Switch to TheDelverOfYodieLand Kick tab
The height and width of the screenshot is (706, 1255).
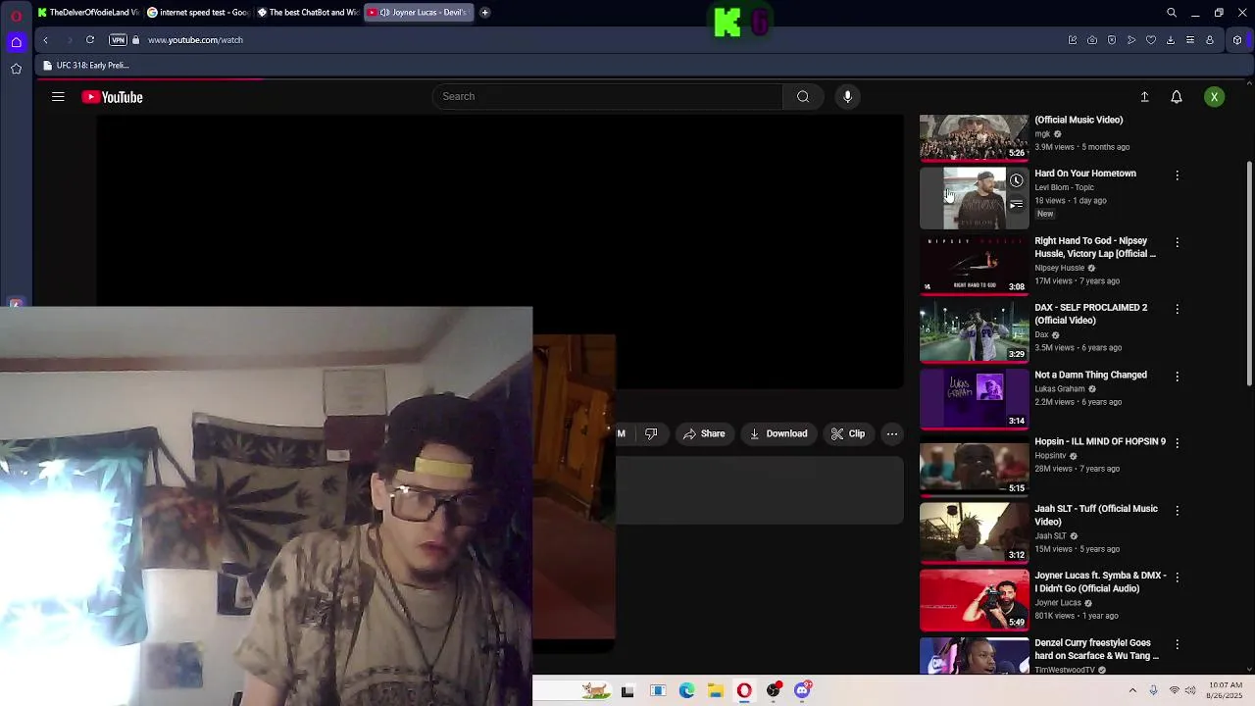[86, 13]
